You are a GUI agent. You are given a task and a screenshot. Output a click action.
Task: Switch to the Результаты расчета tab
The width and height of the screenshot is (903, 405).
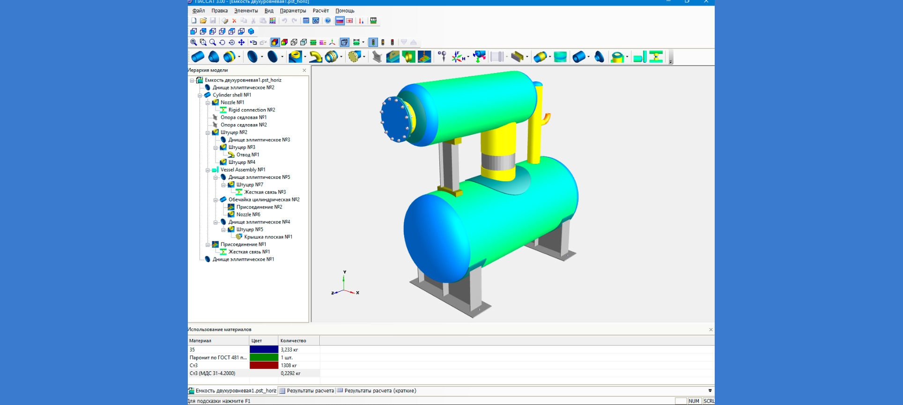coord(307,391)
